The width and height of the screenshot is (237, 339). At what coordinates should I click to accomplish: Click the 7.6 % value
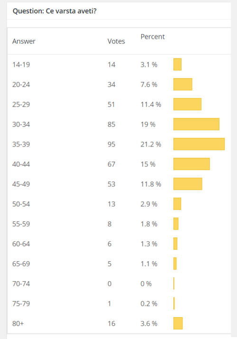(149, 84)
